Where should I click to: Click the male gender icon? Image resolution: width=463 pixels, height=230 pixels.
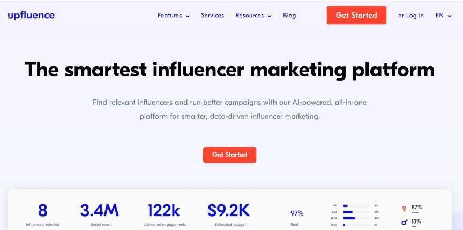(x=404, y=222)
